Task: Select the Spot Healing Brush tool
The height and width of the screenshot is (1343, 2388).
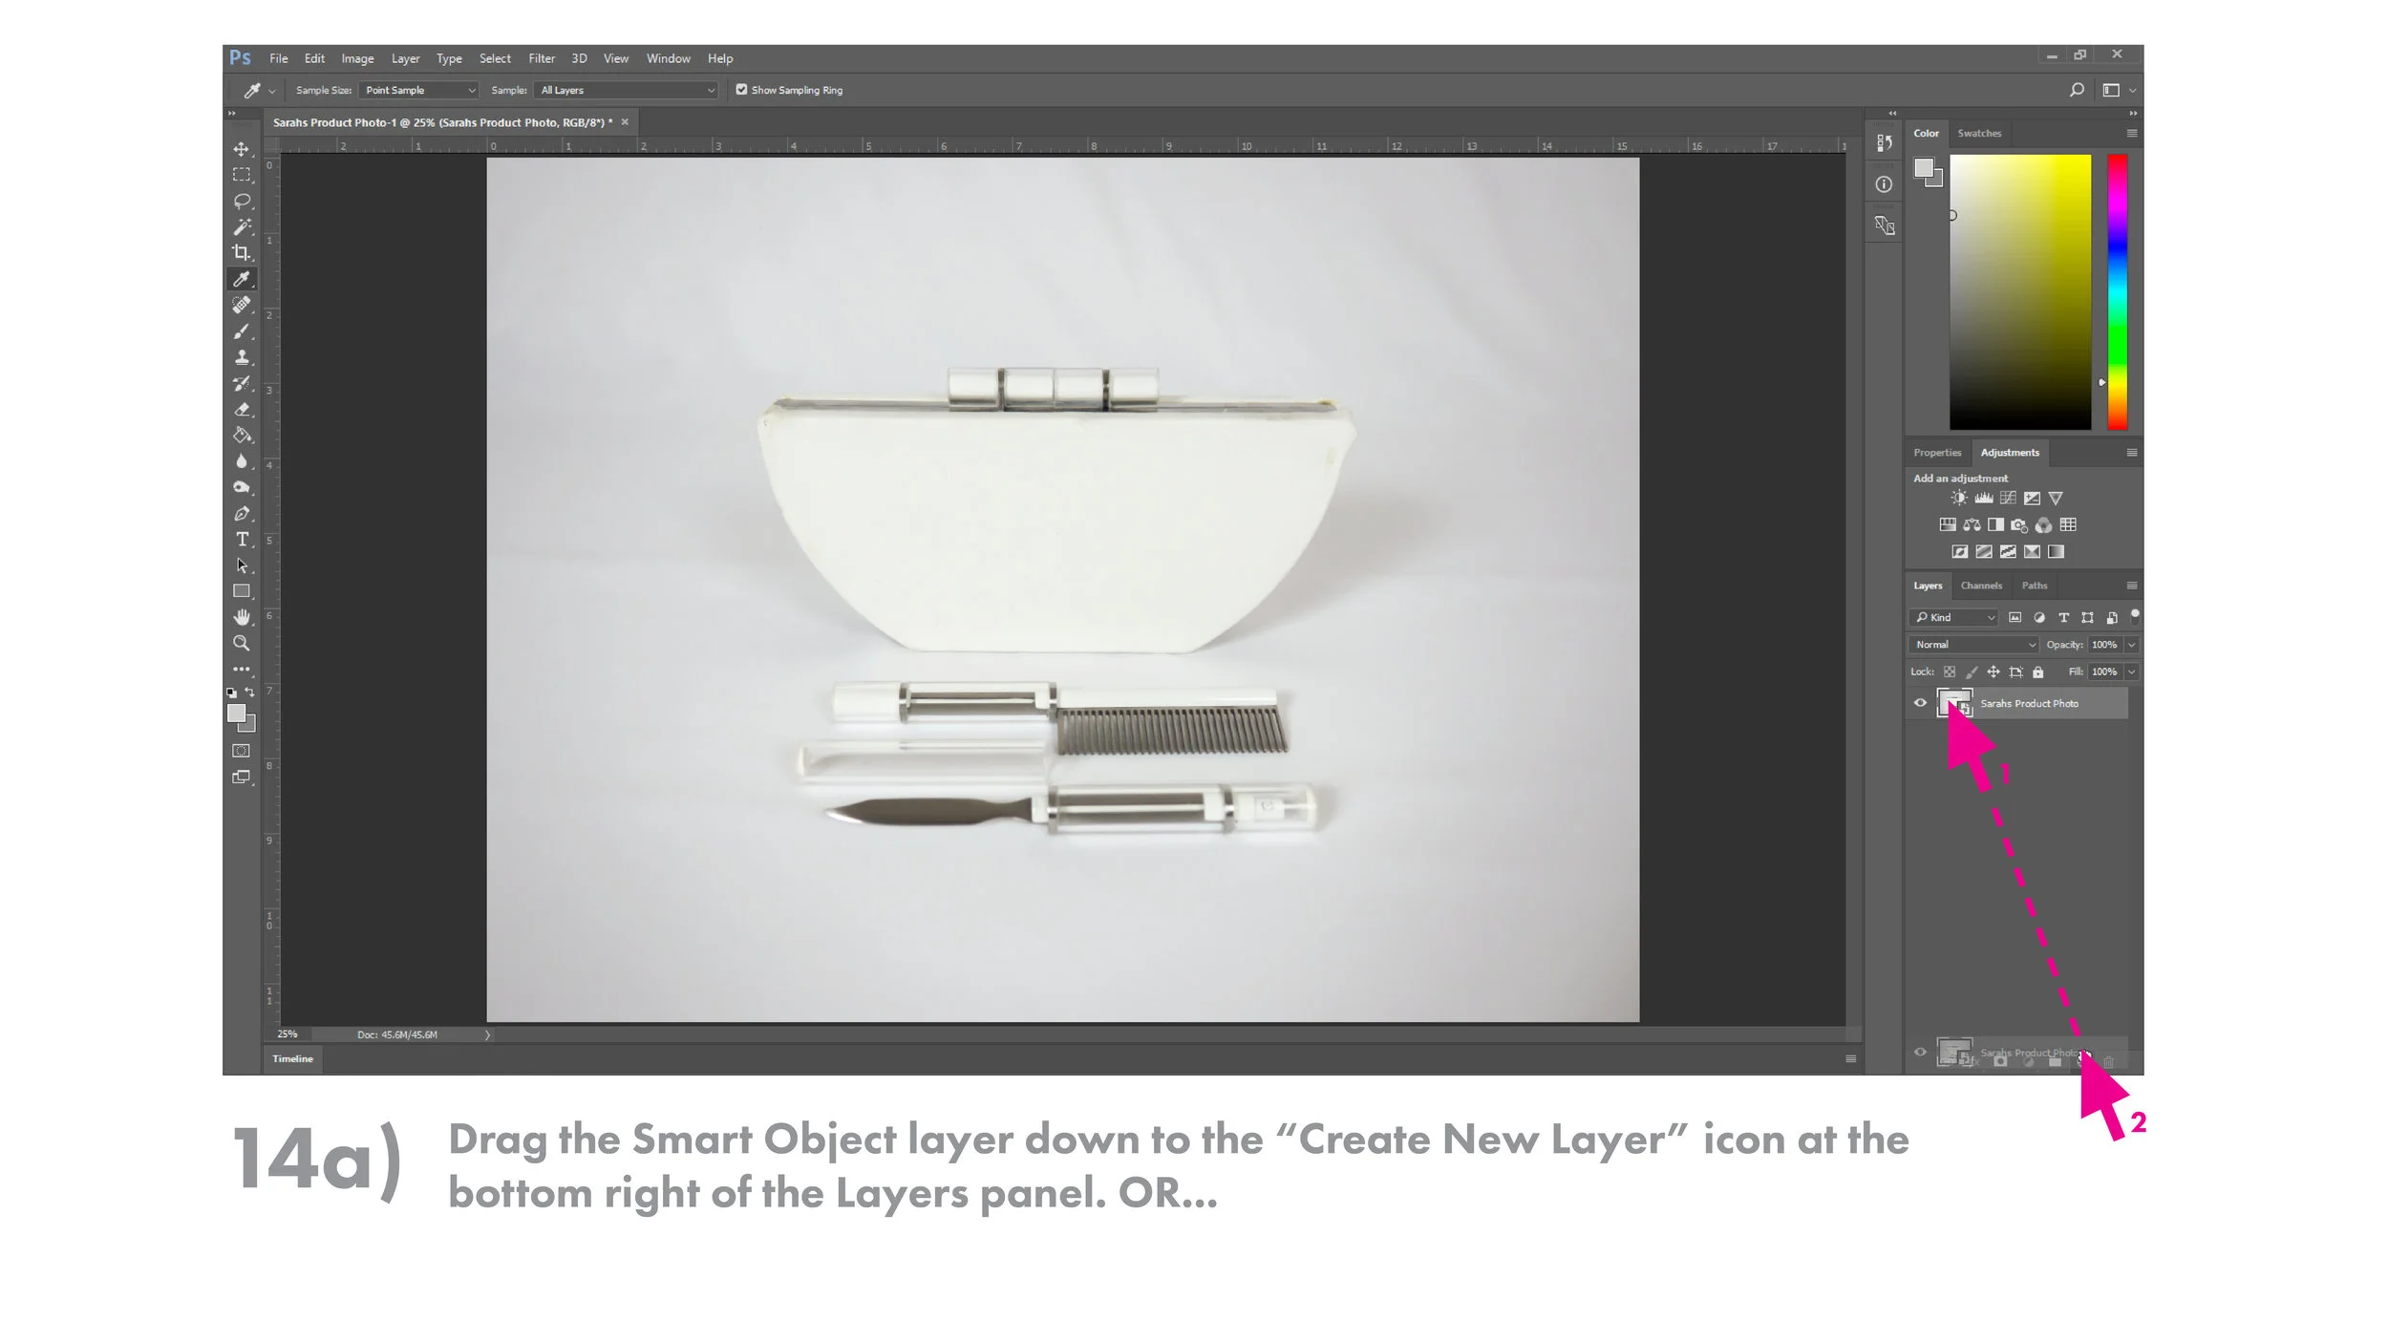Action: [x=242, y=305]
